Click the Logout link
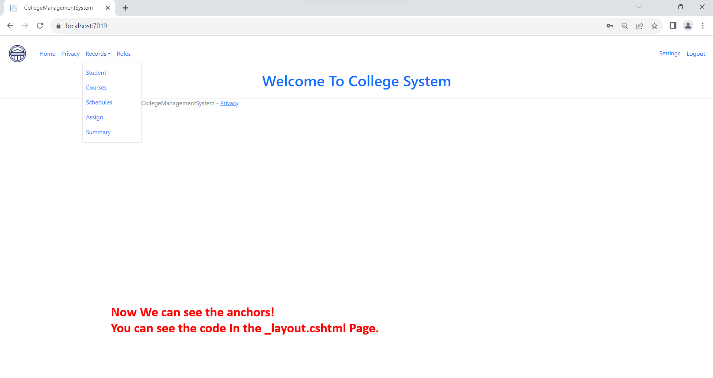713x378 pixels. [x=696, y=53]
